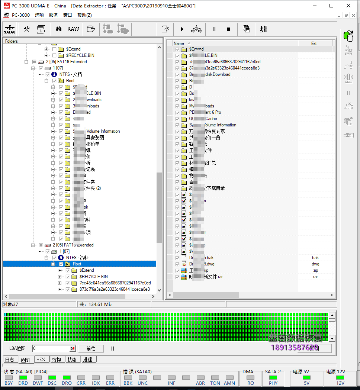Toggle checkbox for the .dwg file row
Image resolution: width=360 pixels, height=390 pixels.
tap(177, 264)
